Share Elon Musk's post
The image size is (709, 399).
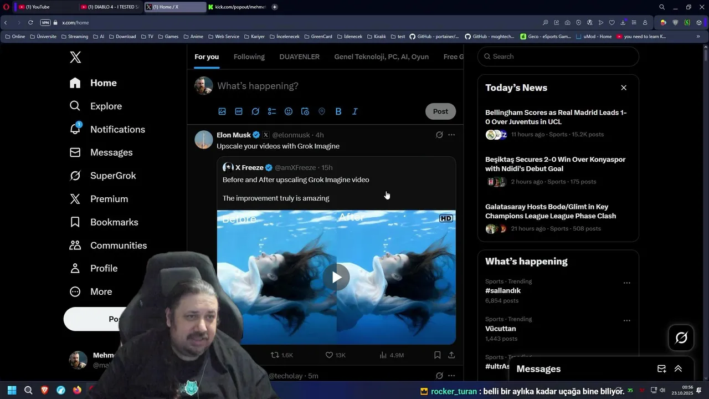451,355
